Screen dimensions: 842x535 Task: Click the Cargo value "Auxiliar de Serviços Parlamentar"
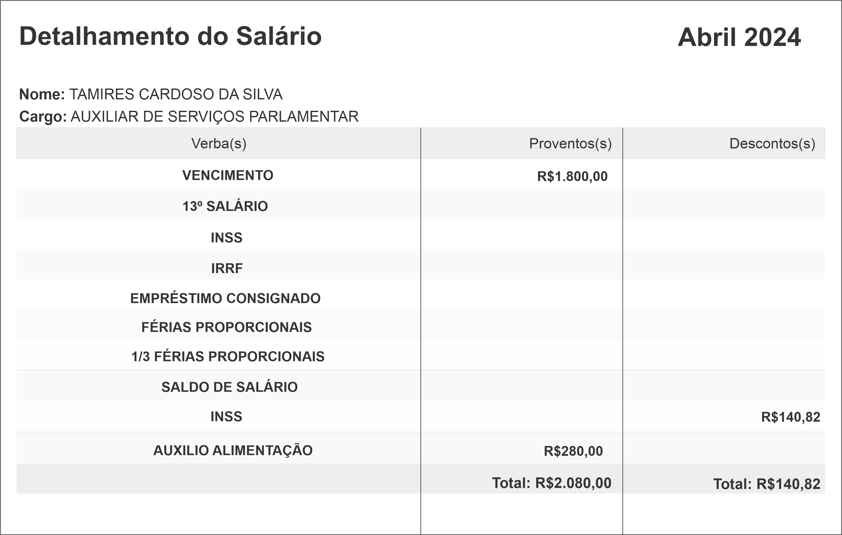coord(214,116)
